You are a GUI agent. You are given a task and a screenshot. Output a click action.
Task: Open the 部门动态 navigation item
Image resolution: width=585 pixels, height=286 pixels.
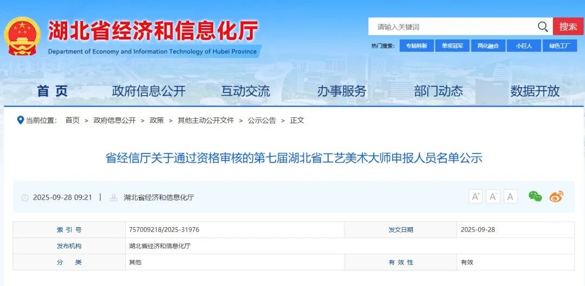(438, 91)
